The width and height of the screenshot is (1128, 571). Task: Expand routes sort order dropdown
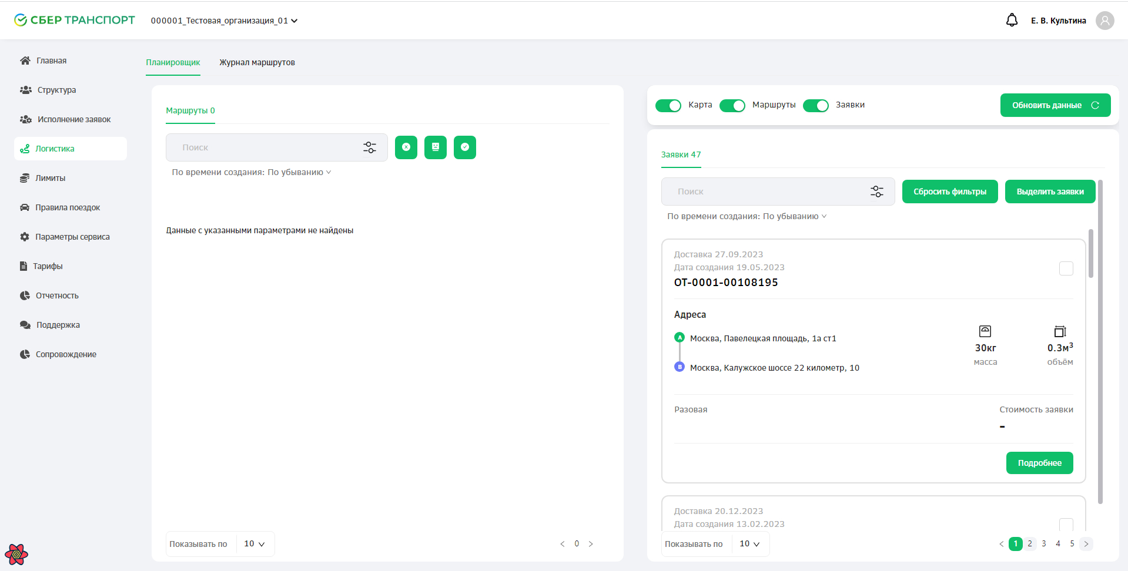(252, 172)
